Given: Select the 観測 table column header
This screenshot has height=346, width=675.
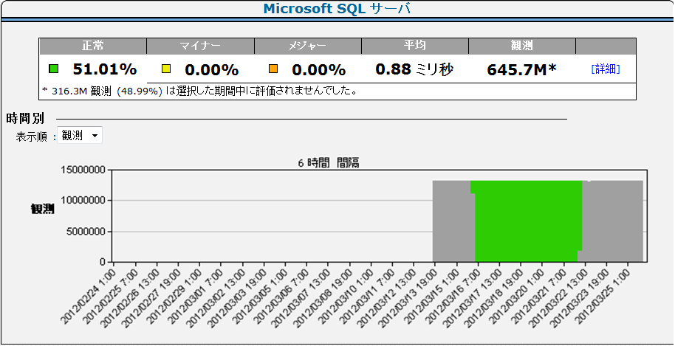Looking at the screenshot, I should [521, 46].
